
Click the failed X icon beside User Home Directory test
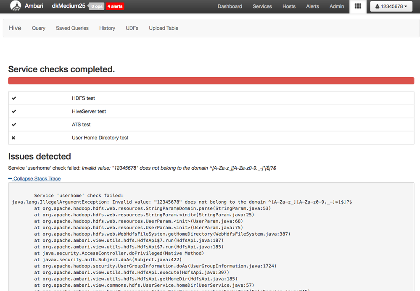pos(13,138)
